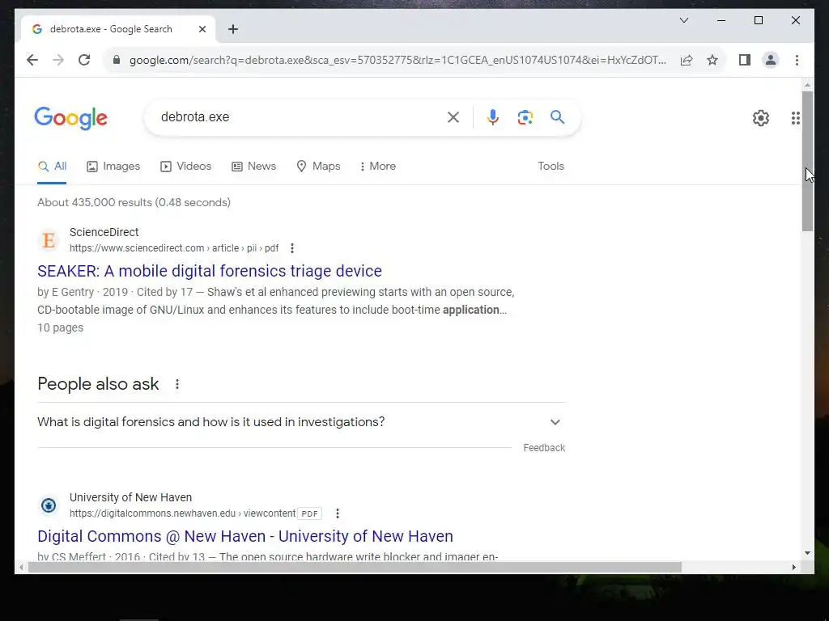829x621 pixels.
Task: Open a new tab with the plus button
Action: [233, 29]
